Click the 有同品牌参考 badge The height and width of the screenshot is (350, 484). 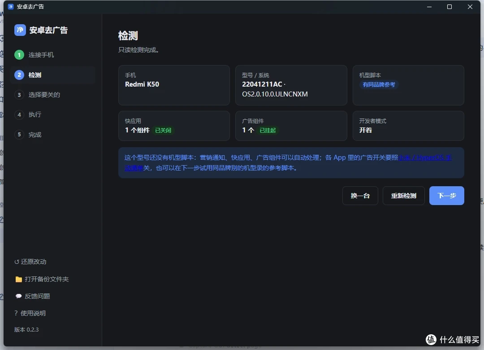[x=379, y=85]
